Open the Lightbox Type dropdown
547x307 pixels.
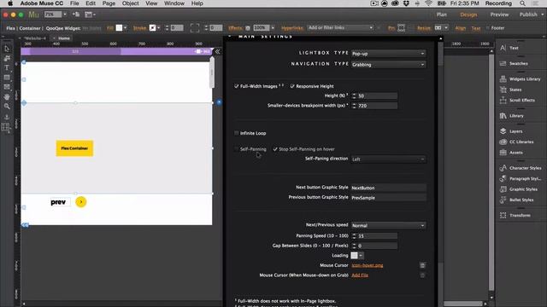pos(388,54)
